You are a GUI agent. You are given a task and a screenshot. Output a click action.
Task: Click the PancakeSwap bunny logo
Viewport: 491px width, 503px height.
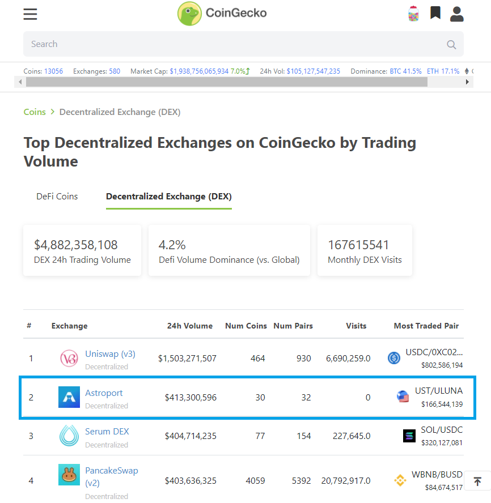pos(69,475)
